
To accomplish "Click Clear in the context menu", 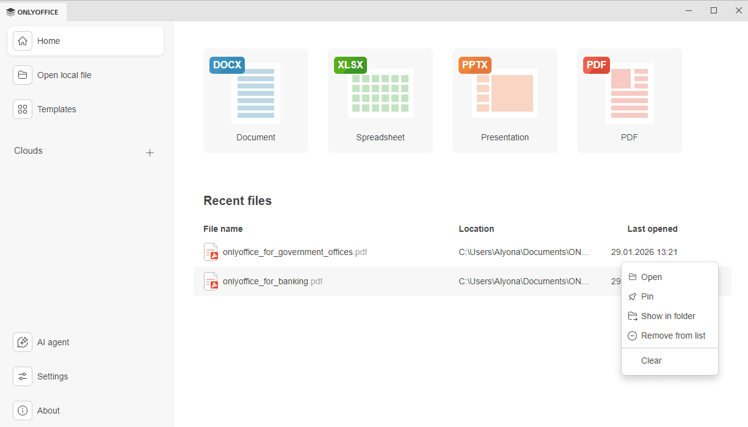I will pyautogui.click(x=651, y=361).
